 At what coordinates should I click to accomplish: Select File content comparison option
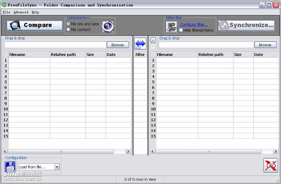coord(79,29)
